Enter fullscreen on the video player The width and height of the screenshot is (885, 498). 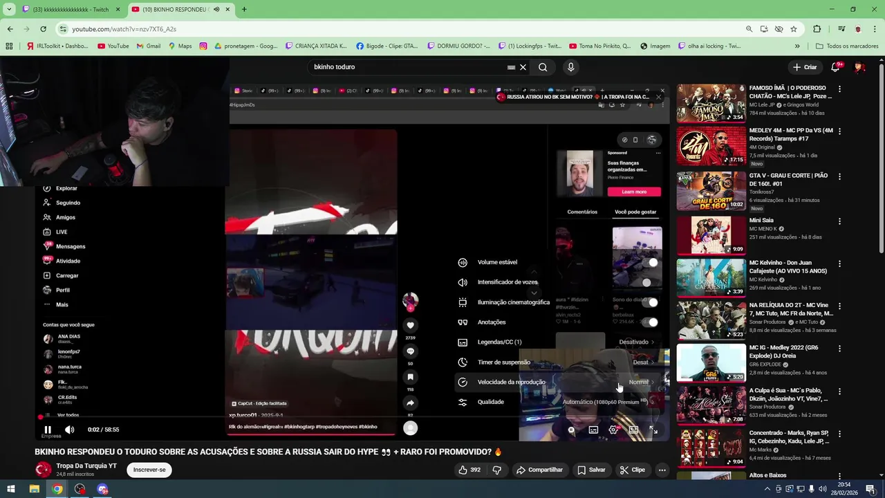tap(653, 430)
